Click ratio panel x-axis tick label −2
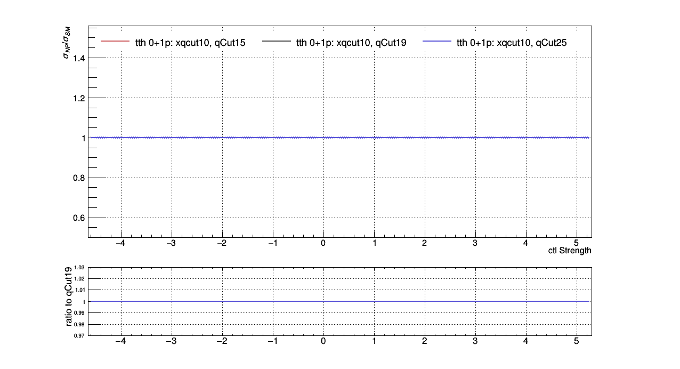 click(222, 342)
